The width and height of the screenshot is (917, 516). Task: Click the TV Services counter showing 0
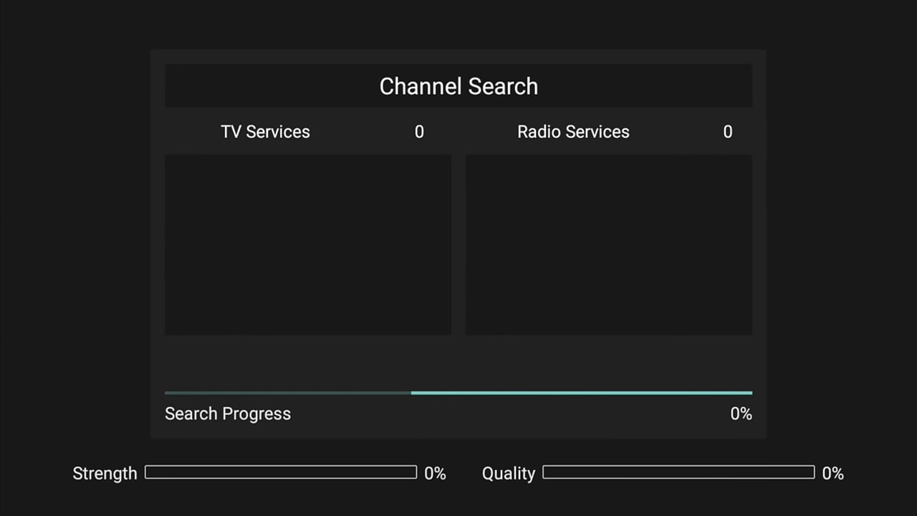coord(419,132)
